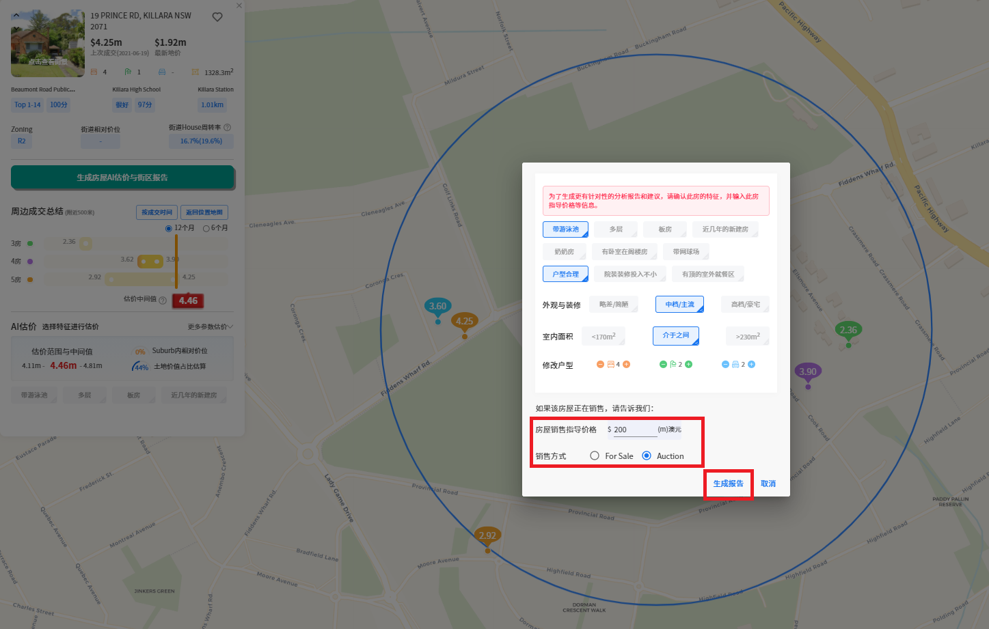Increase bathroom count with green plus

pos(688,365)
